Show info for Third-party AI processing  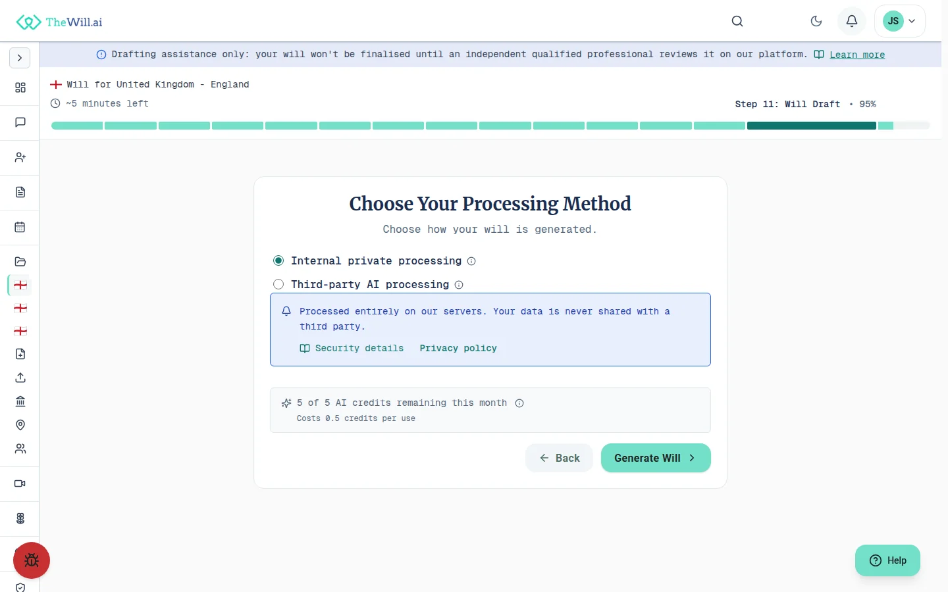tap(459, 285)
